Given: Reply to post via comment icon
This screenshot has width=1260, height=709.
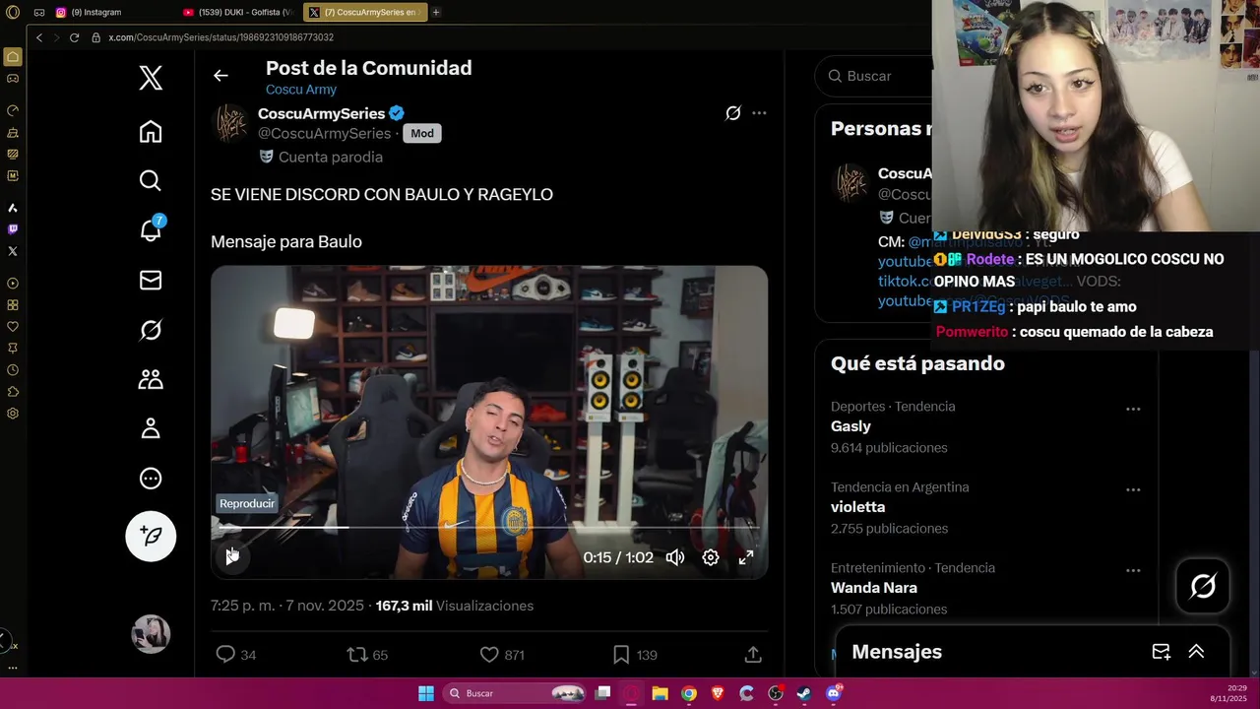Looking at the screenshot, I should click(225, 654).
